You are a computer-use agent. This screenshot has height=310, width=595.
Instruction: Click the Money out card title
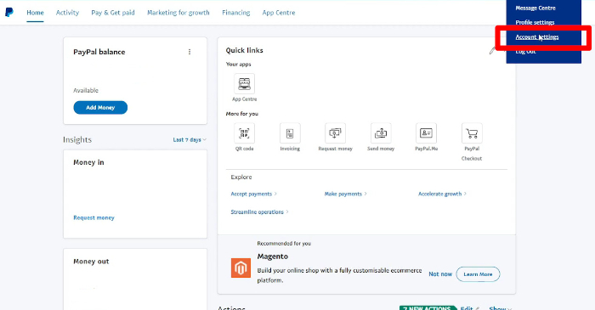91,261
